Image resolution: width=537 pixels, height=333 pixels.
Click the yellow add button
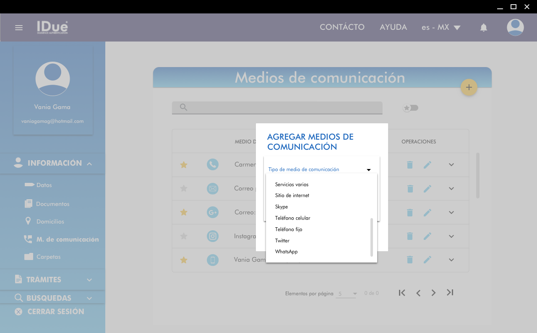click(x=469, y=87)
